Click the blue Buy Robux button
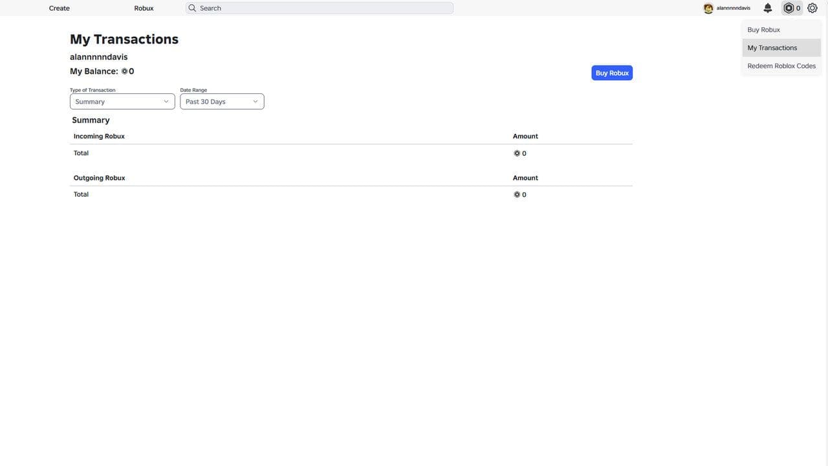 (612, 73)
